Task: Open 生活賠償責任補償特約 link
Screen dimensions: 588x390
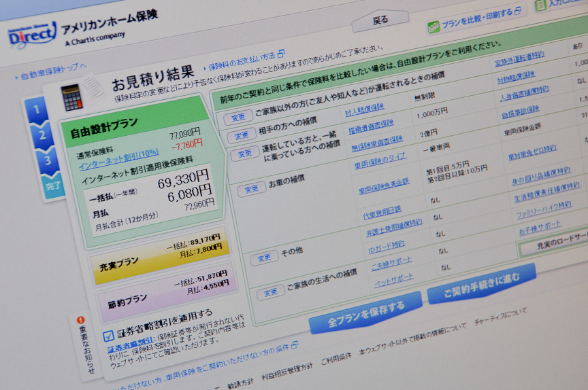Action: tap(547, 192)
